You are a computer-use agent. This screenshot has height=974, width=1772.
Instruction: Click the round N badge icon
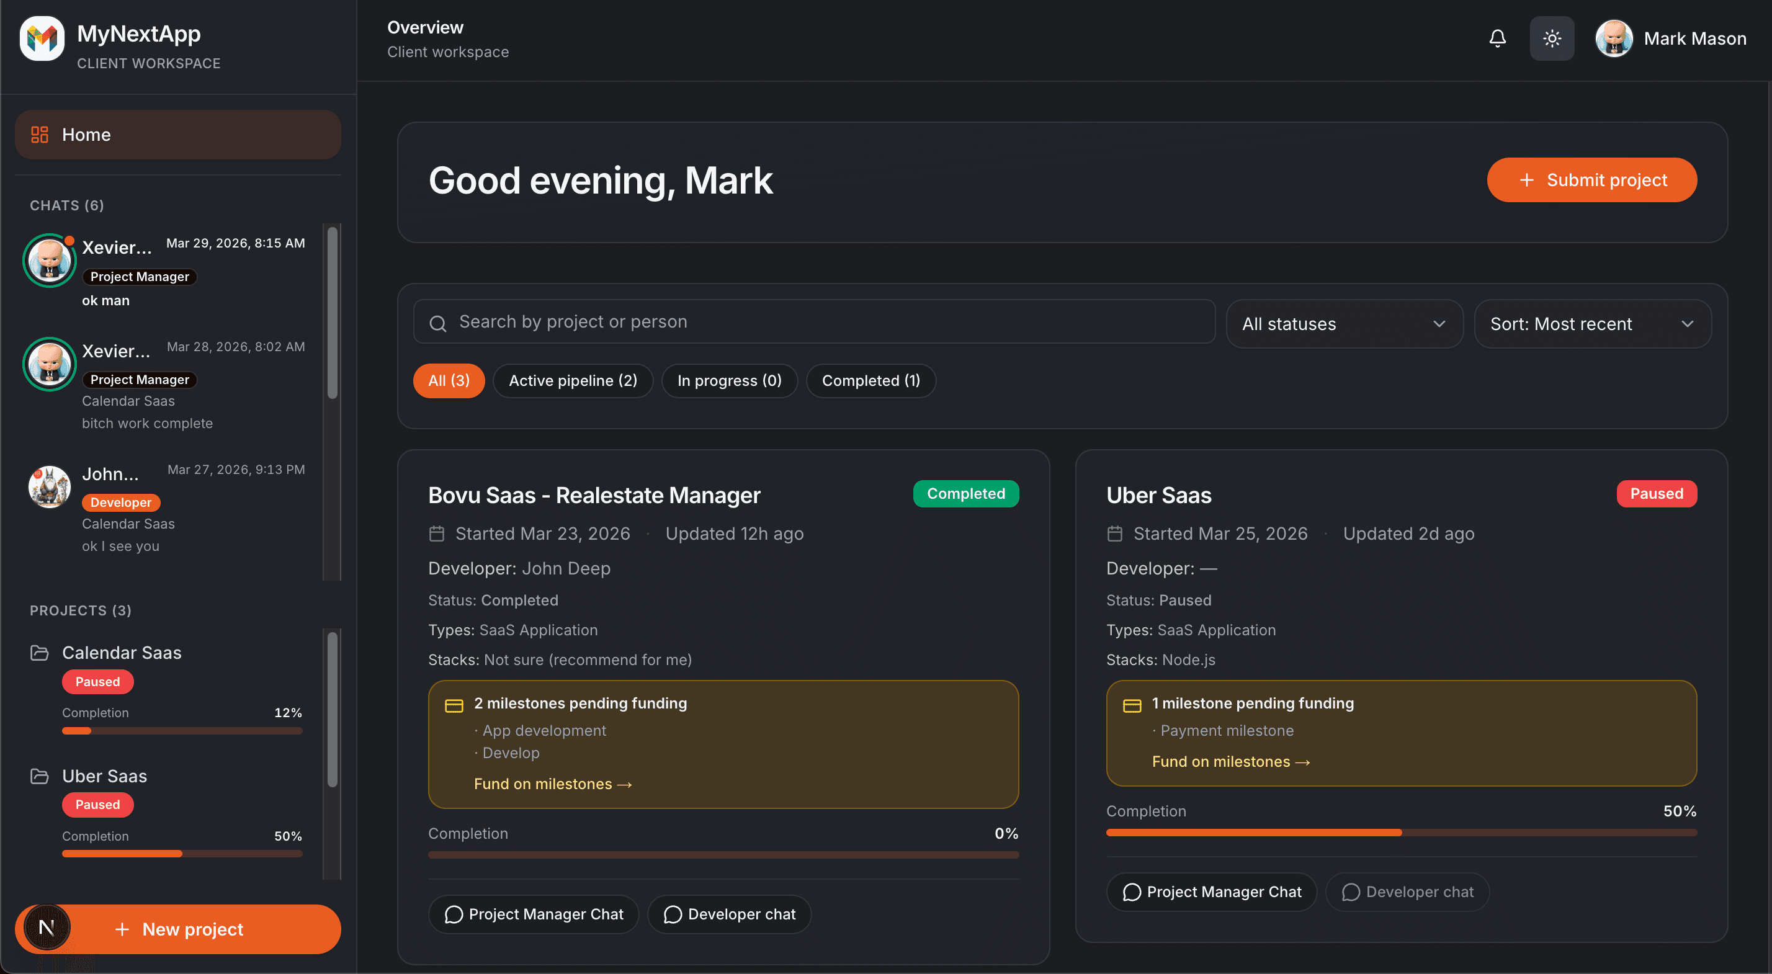coord(47,927)
